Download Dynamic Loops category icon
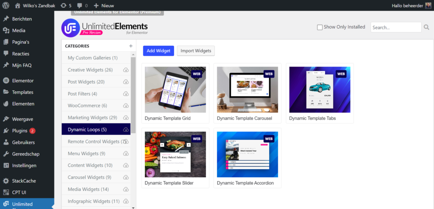The image size is (434, 209). pyautogui.click(x=126, y=130)
